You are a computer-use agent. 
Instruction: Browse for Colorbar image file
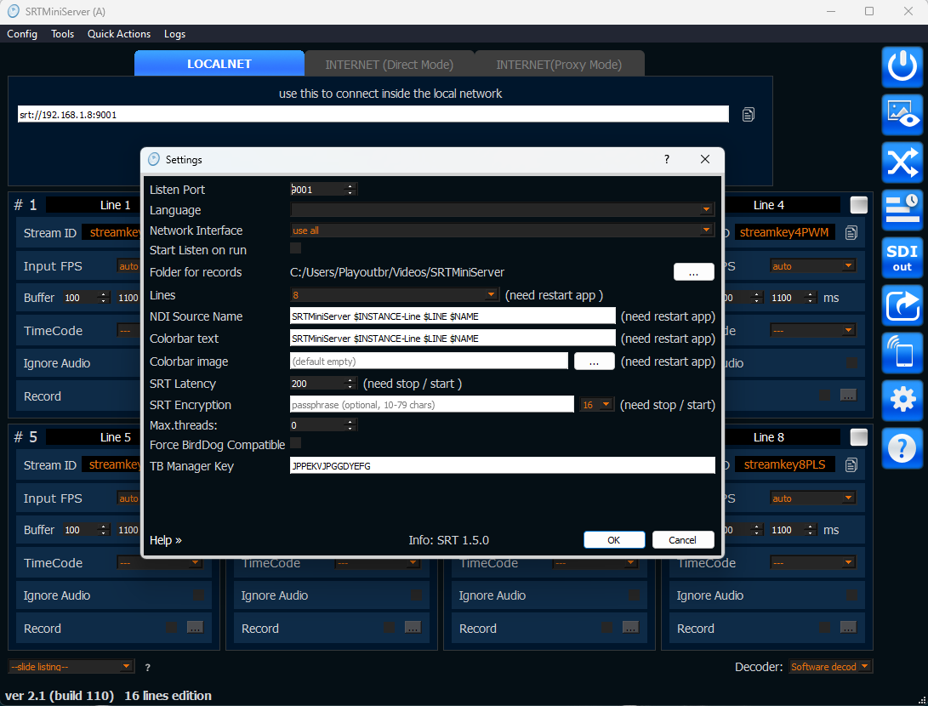tap(594, 362)
